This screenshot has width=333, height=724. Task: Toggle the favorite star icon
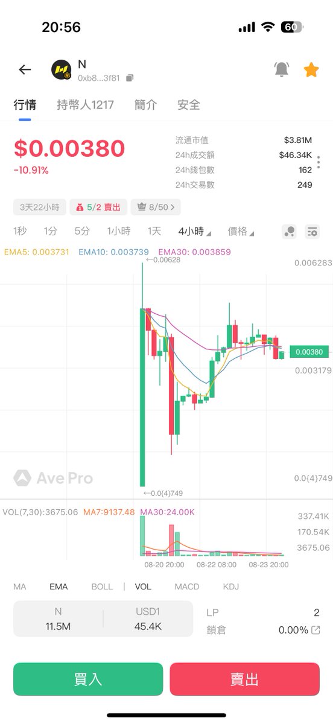[311, 69]
